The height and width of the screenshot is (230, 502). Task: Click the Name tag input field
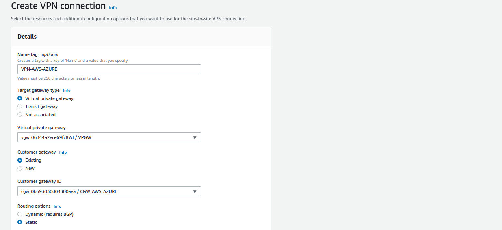pos(109,69)
